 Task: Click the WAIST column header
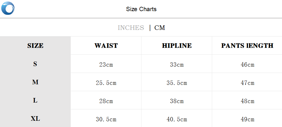[x=106, y=46]
